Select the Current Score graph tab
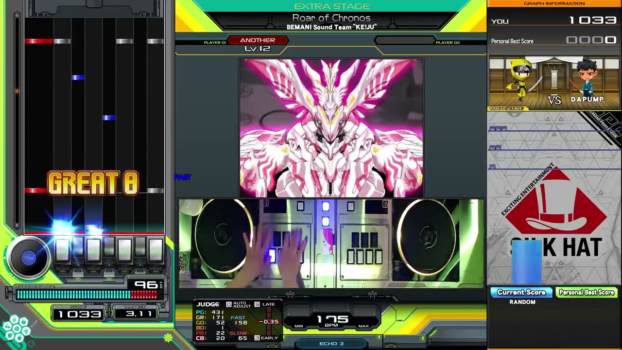Viewport: 622px width, 350px height. click(x=521, y=292)
